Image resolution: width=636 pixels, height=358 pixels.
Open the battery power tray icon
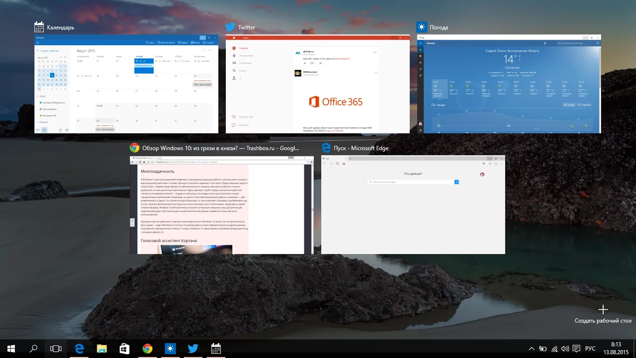point(543,348)
